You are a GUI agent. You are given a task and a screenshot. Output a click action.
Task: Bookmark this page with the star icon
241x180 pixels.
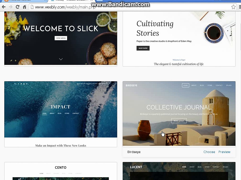233,7
